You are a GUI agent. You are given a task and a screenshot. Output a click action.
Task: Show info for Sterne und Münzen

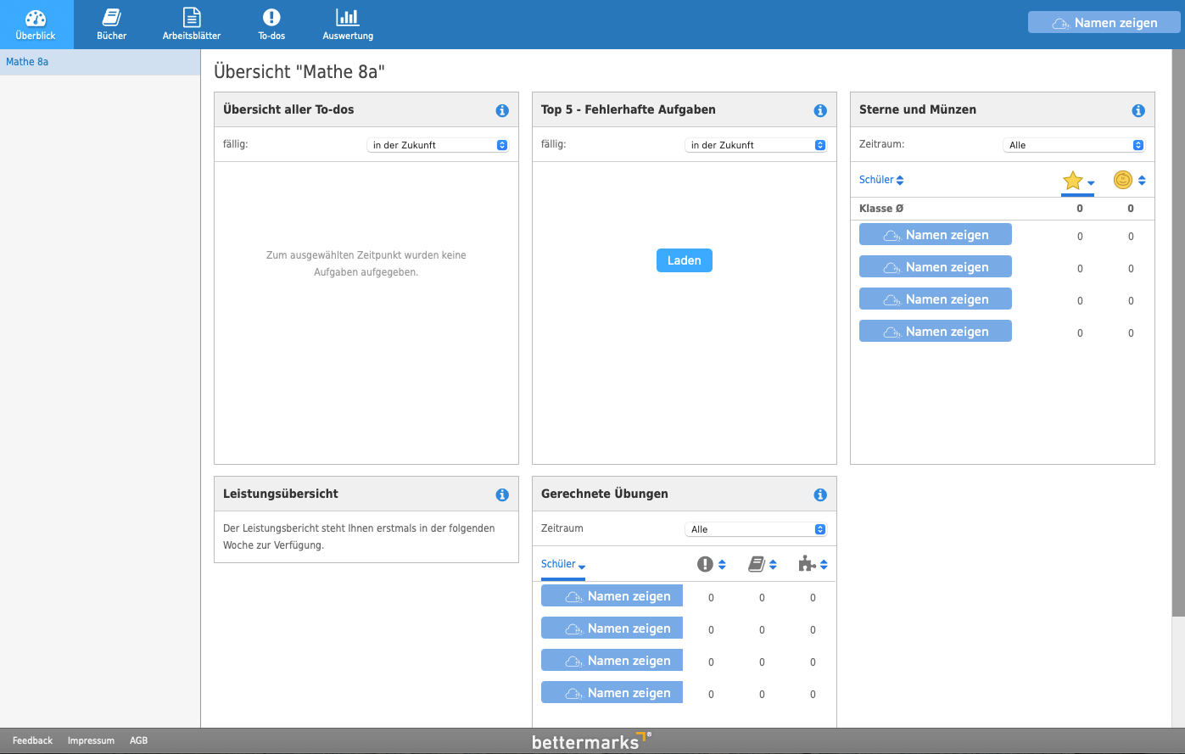[x=1138, y=111]
